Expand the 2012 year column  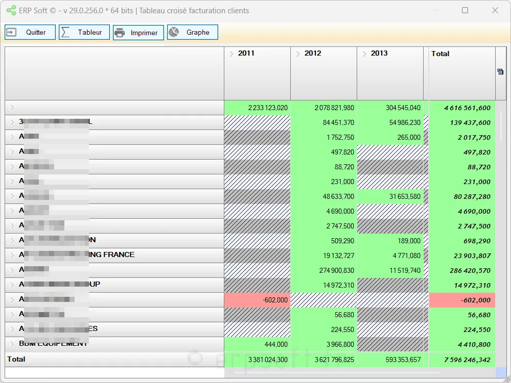[x=298, y=54]
